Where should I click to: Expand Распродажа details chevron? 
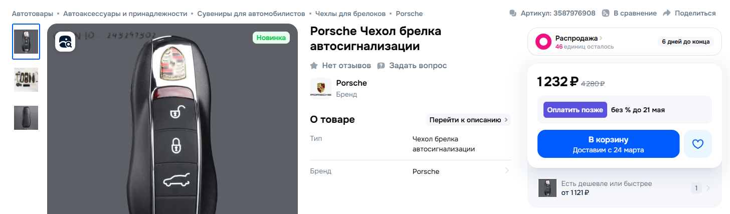601,38
